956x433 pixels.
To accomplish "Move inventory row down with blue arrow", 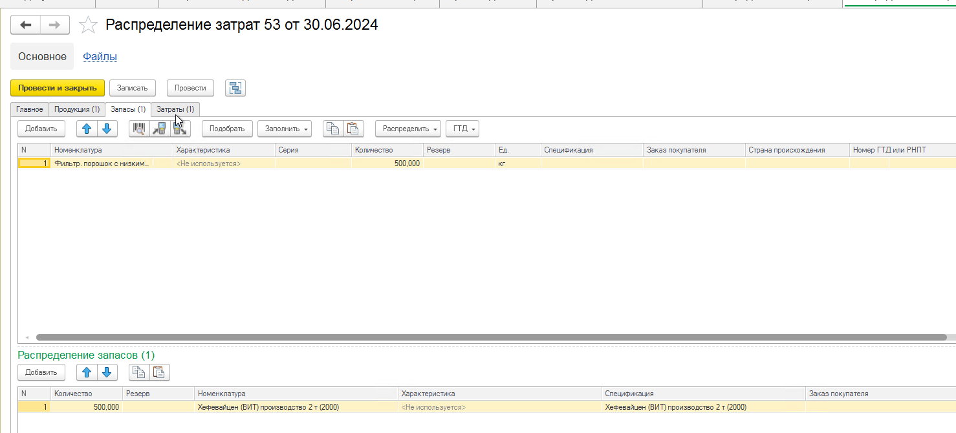I will pos(107,129).
